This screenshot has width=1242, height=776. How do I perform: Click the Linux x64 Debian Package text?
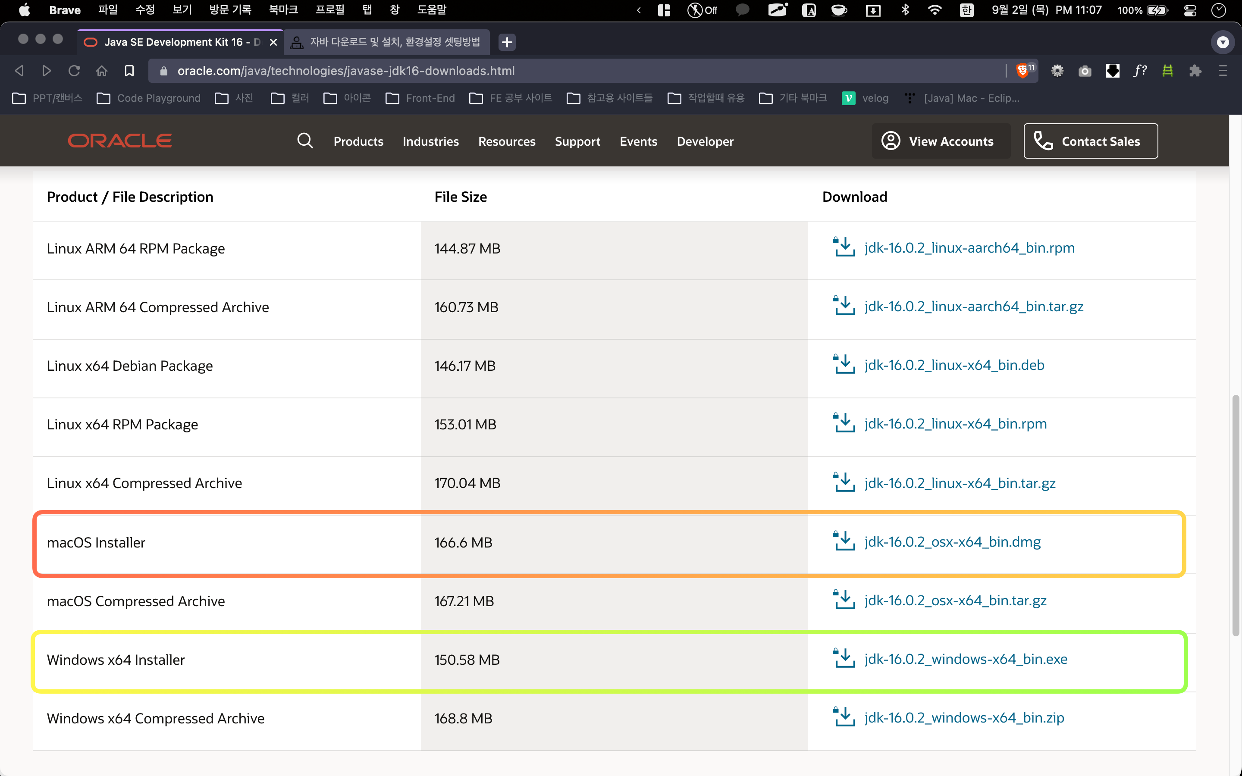(130, 366)
